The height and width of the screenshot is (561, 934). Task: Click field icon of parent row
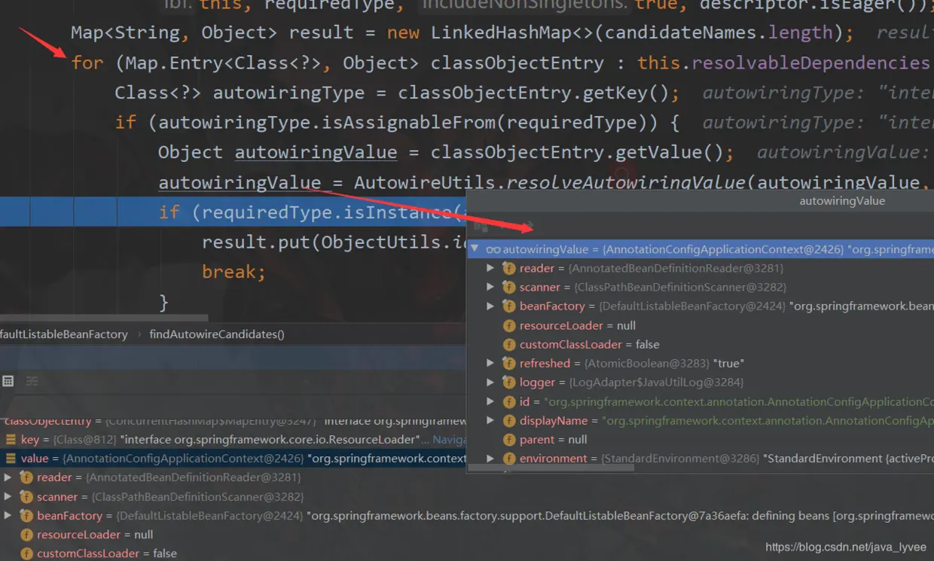(509, 439)
